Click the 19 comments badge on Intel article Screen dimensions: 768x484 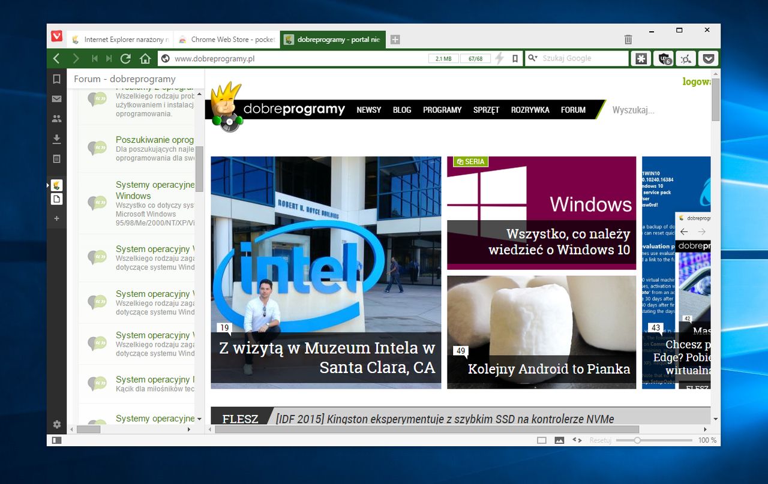point(224,327)
